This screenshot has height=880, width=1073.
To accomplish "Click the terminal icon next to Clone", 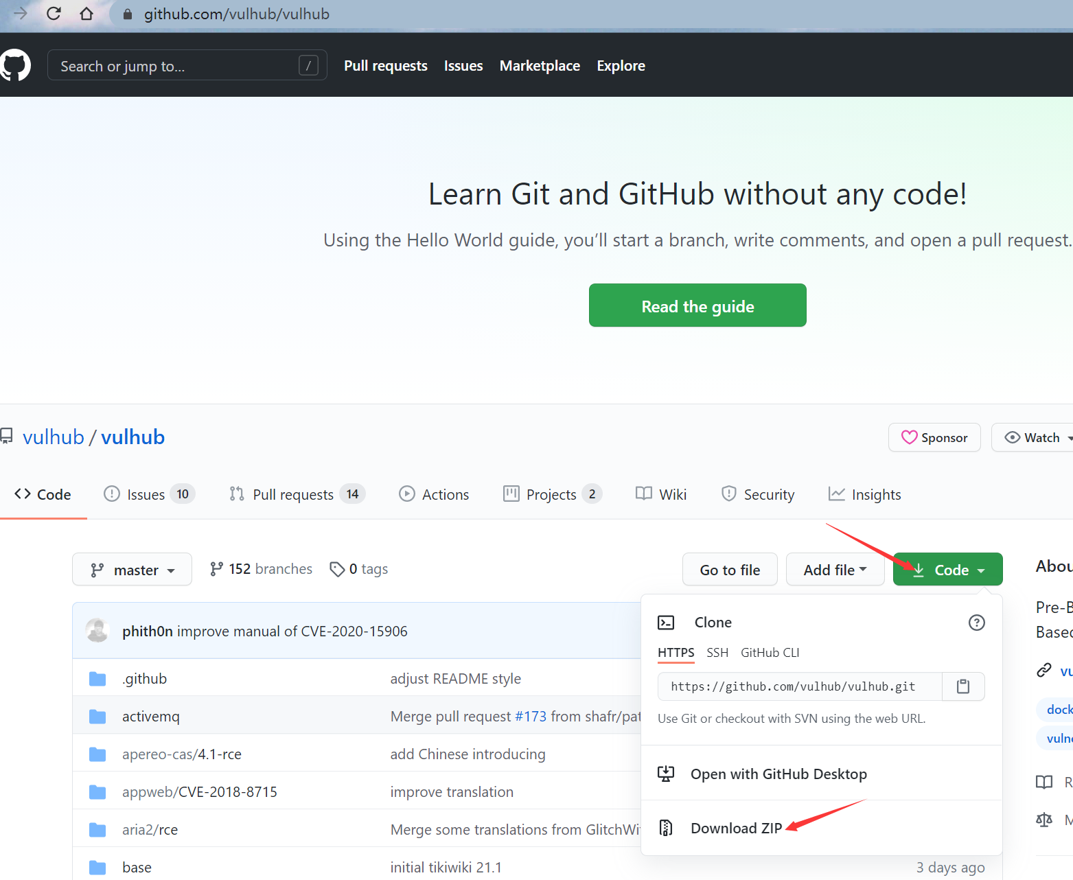I will pyautogui.click(x=666, y=623).
